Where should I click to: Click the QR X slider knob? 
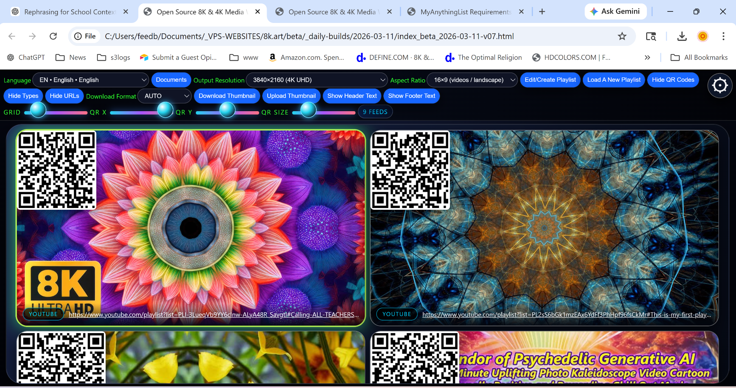point(165,110)
